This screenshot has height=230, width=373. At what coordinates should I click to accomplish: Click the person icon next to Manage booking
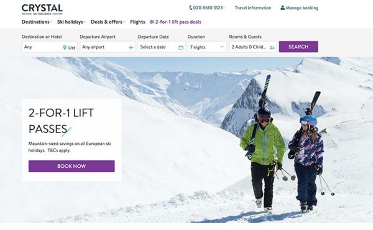tap(283, 8)
